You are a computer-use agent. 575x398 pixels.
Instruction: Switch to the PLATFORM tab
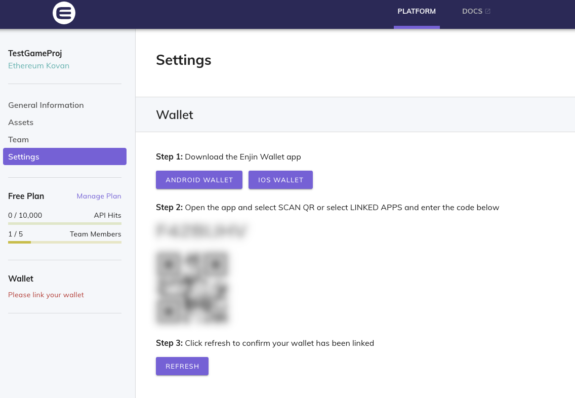(x=417, y=11)
